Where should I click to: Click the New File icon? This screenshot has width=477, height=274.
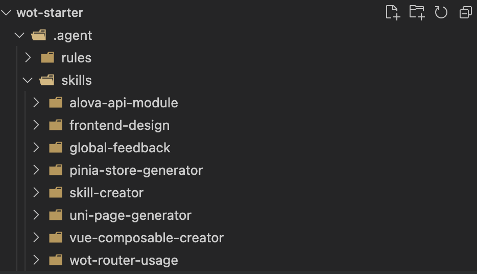point(392,12)
